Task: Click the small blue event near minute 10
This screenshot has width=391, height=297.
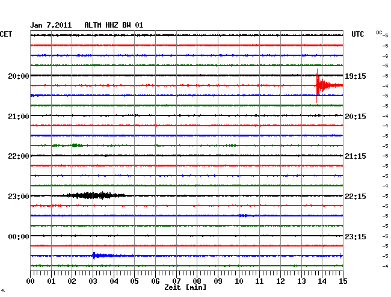Action: [x=243, y=215]
